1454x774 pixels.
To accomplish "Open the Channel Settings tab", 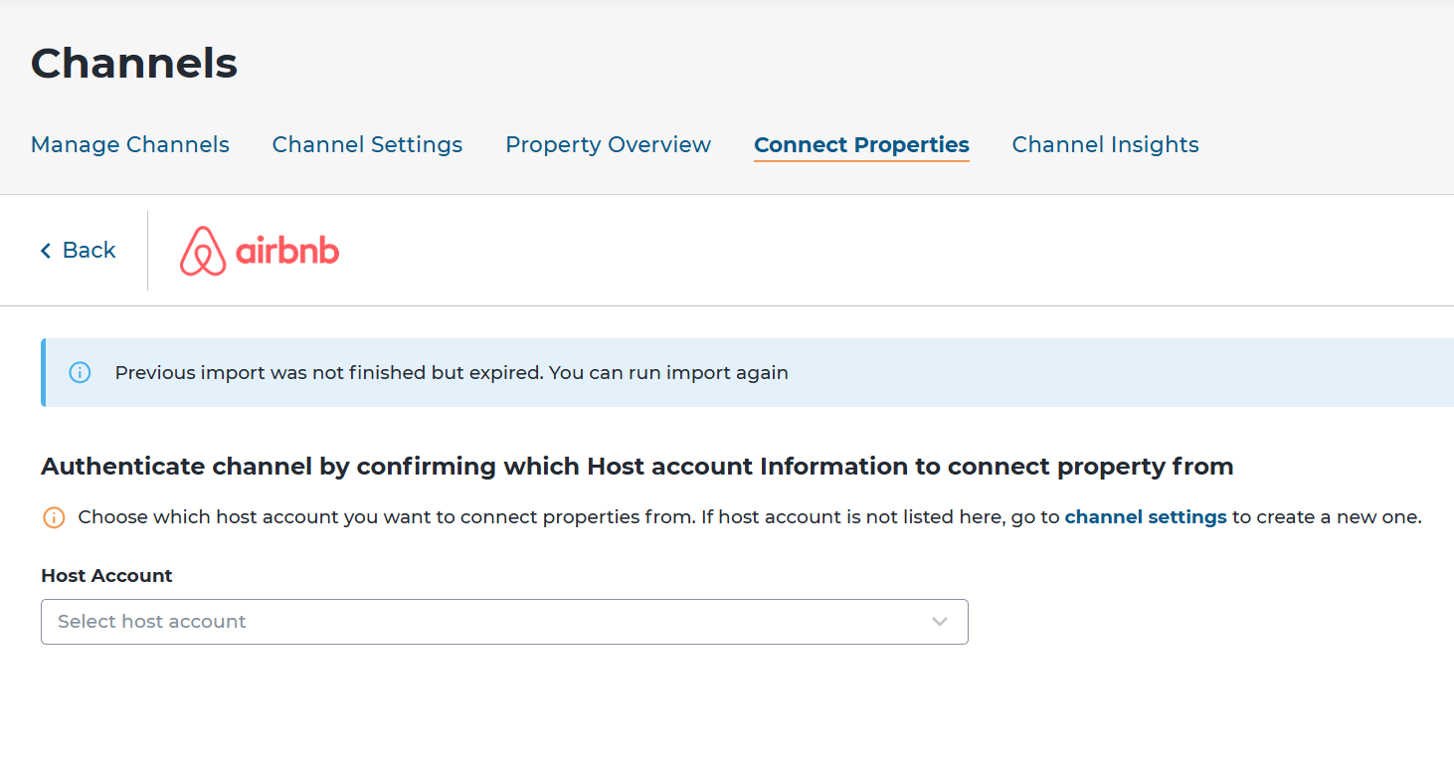I will [x=367, y=145].
